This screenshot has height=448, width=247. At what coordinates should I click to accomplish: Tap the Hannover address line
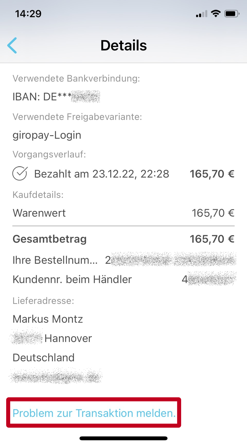68,338
